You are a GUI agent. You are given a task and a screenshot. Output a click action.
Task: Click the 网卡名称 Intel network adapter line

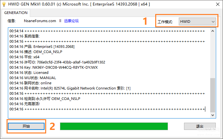coord(70,88)
